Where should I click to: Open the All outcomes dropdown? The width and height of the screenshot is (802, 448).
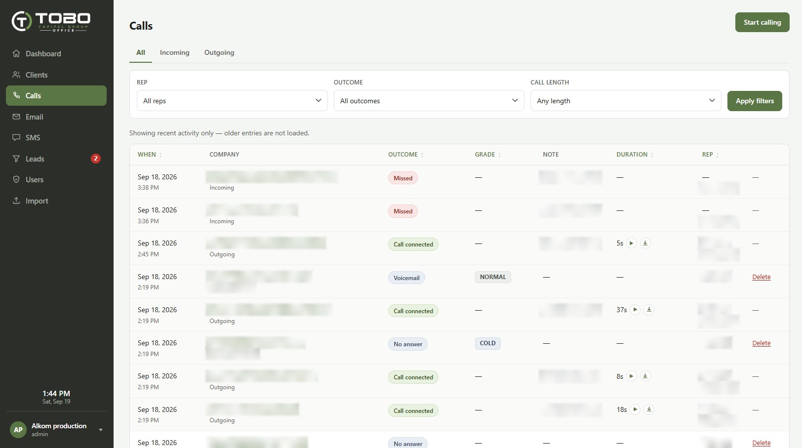tap(429, 101)
